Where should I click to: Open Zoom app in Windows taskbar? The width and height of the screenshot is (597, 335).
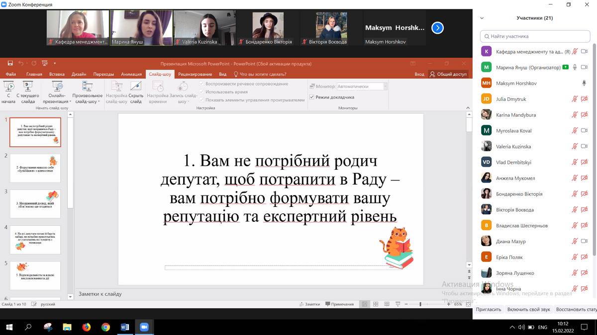tap(144, 327)
